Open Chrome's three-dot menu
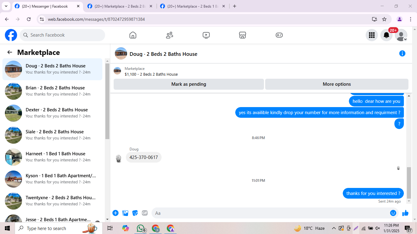 (x=410, y=19)
